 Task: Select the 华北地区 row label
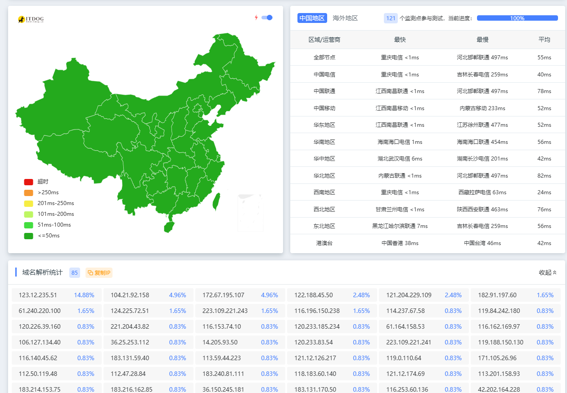coord(324,175)
